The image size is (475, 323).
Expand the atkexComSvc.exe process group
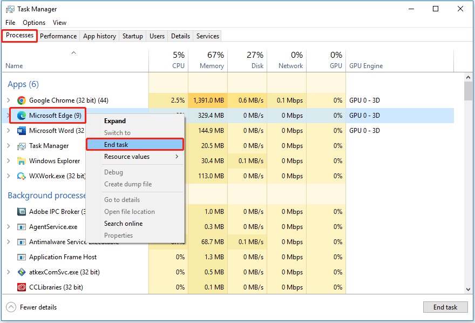point(9,272)
